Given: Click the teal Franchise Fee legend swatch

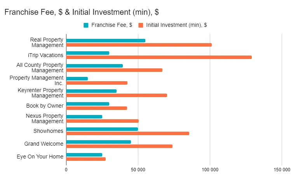Looking at the screenshot, I should coord(86,25).
